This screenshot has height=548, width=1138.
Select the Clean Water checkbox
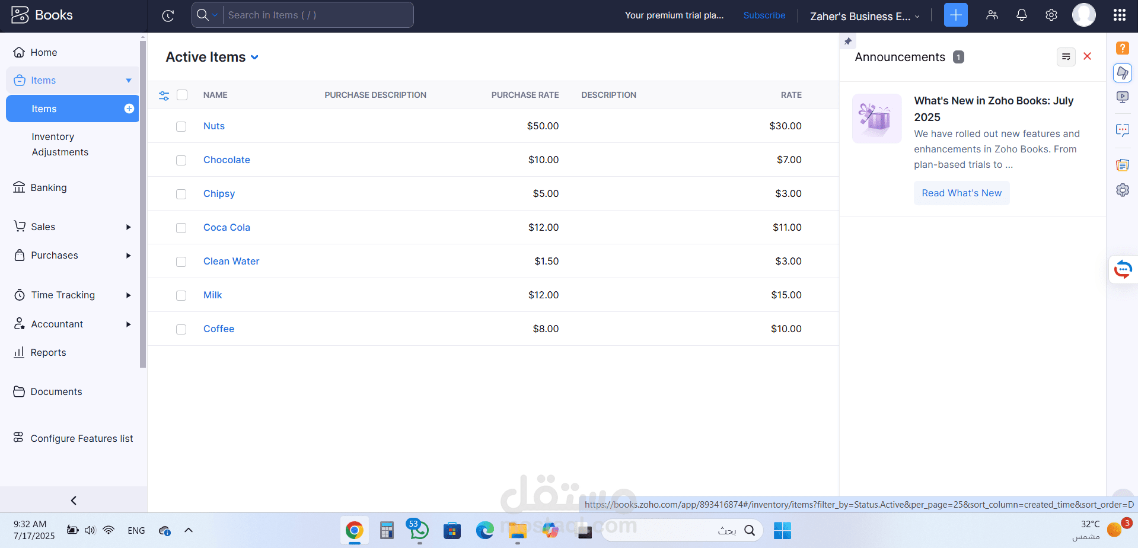tap(181, 262)
